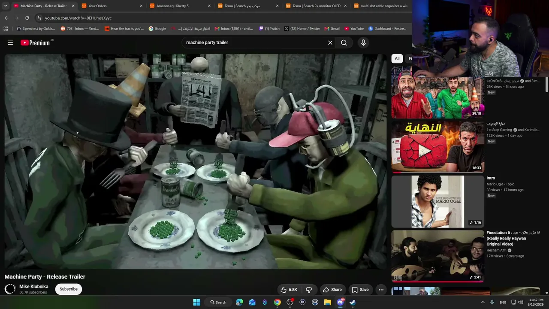Click the microphone icon in system tray
The image size is (549, 309).
pos(492,302)
